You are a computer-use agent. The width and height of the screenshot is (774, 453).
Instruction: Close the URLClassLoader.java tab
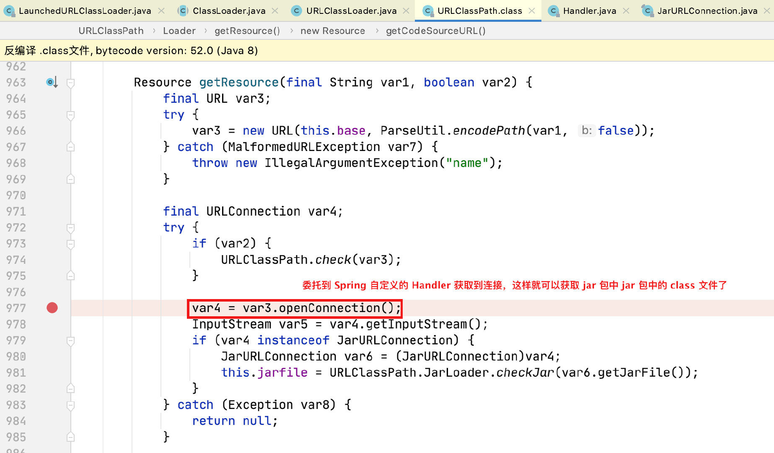point(406,11)
